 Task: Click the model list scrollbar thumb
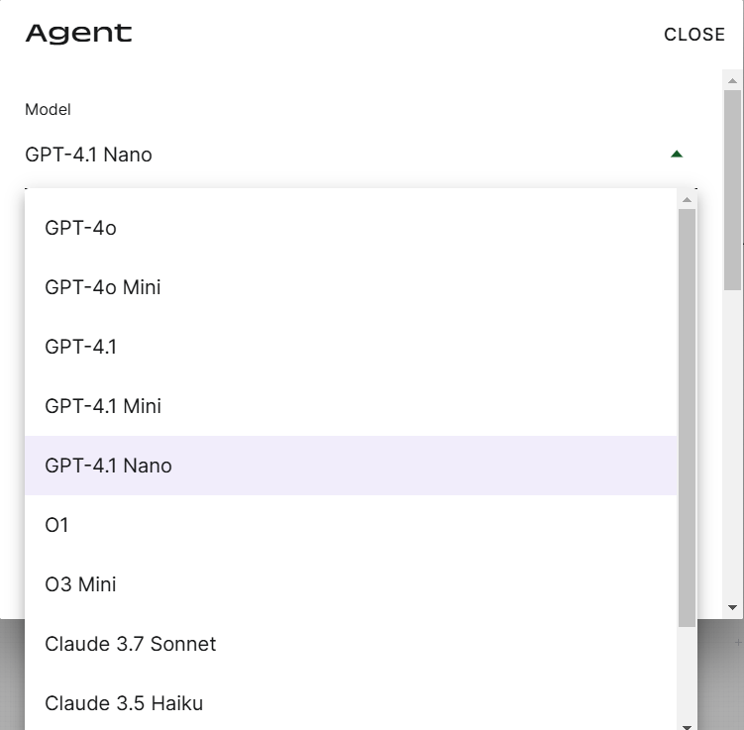[x=687, y=417]
